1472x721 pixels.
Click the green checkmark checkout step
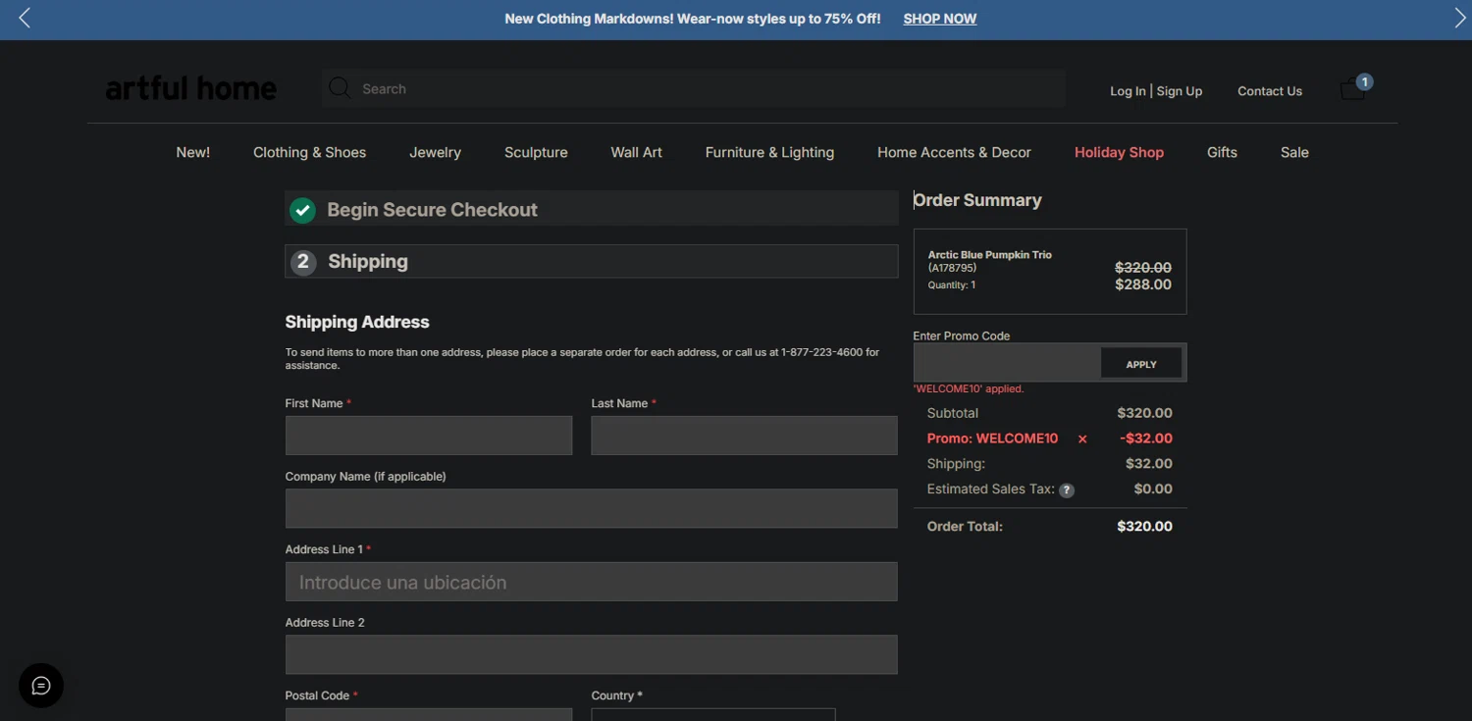point(302,210)
